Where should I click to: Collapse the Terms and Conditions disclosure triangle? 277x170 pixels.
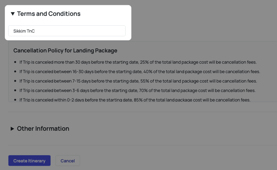[13, 14]
